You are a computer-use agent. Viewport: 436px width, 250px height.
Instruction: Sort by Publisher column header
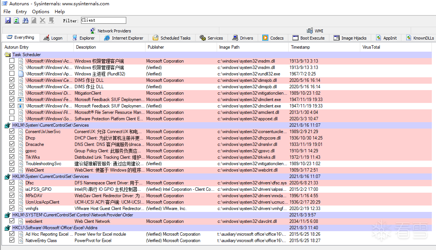coord(181,47)
